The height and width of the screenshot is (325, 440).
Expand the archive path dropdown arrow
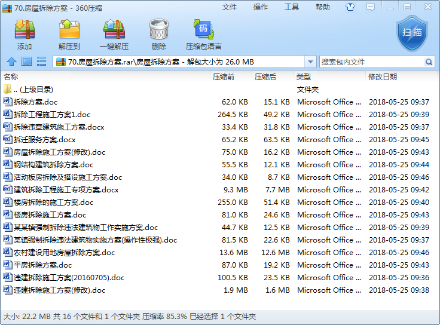(x=310, y=62)
